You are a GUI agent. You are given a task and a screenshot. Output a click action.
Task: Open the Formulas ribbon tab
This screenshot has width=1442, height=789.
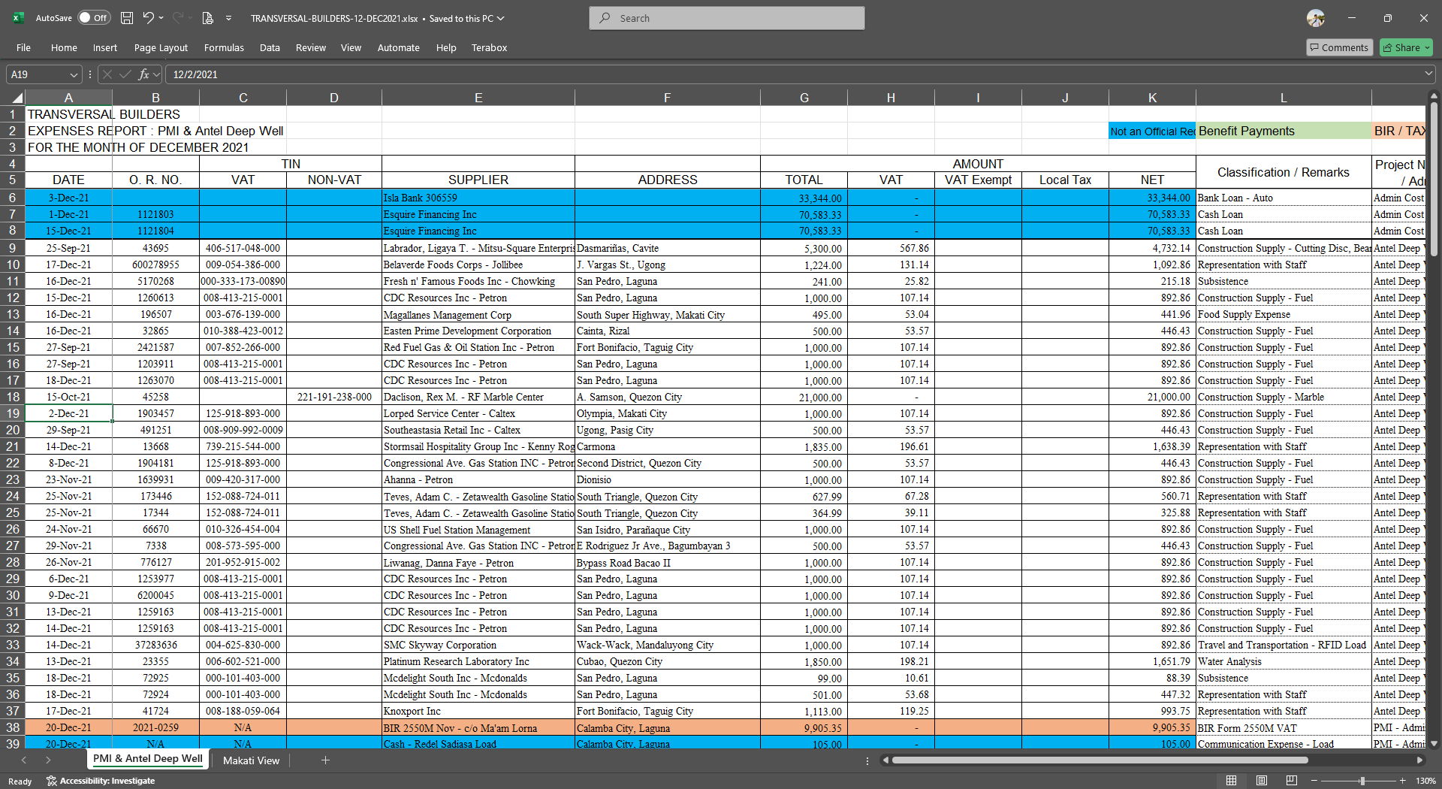(224, 47)
